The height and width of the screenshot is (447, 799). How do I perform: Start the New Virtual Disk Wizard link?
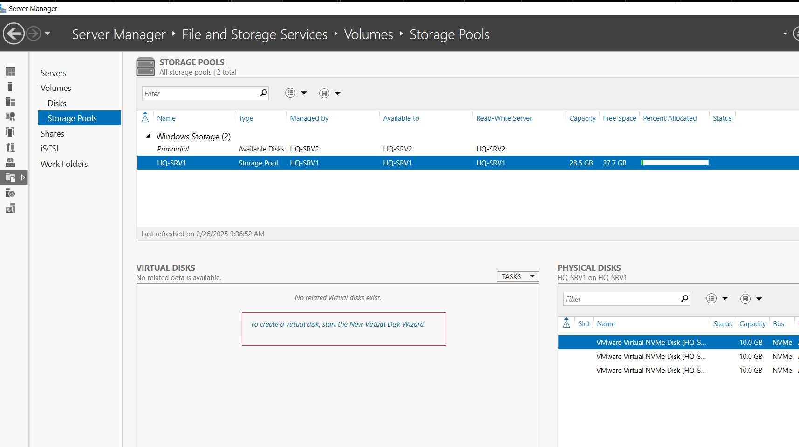(x=338, y=324)
